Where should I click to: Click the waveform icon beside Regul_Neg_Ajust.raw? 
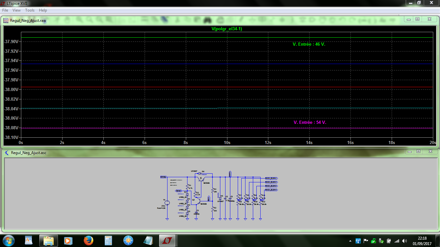coord(6,20)
